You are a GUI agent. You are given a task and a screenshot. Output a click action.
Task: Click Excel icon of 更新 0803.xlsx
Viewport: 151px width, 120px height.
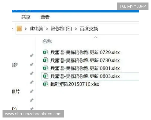46,76
